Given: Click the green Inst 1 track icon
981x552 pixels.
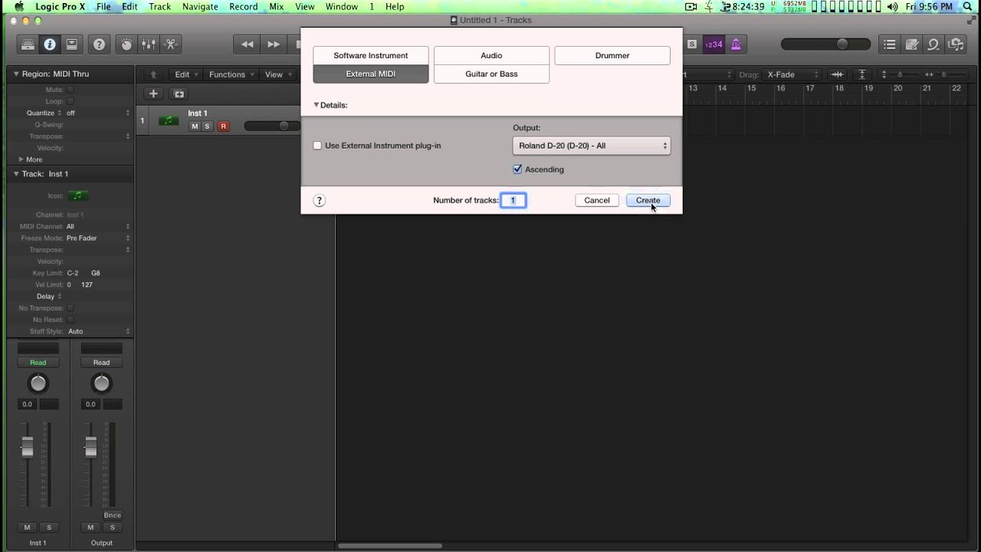Looking at the screenshot, I should pos(169,120).
